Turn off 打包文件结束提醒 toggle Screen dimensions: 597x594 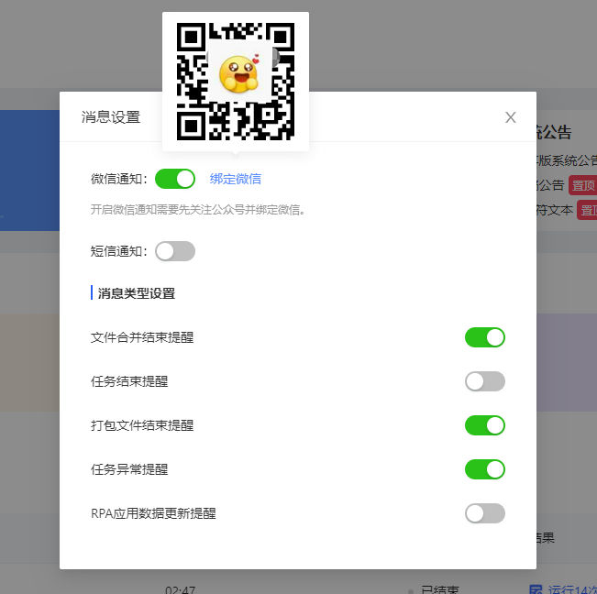[x=485, y=425]
